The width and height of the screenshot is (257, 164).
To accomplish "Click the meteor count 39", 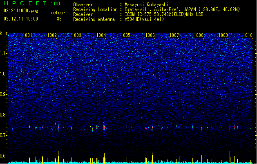I will [x=59, y=19].
